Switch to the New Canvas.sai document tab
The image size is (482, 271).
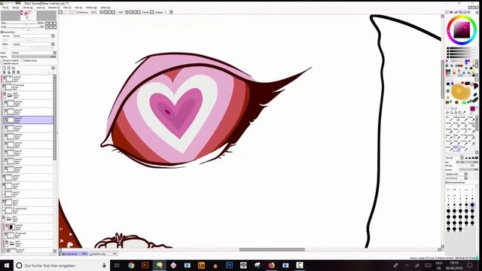pyautogui.click(x=73, y=254)
